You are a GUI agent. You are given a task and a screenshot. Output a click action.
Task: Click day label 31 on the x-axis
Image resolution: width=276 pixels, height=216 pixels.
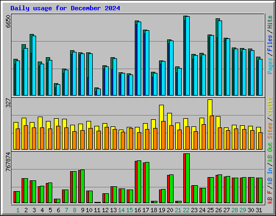(259, 210)
